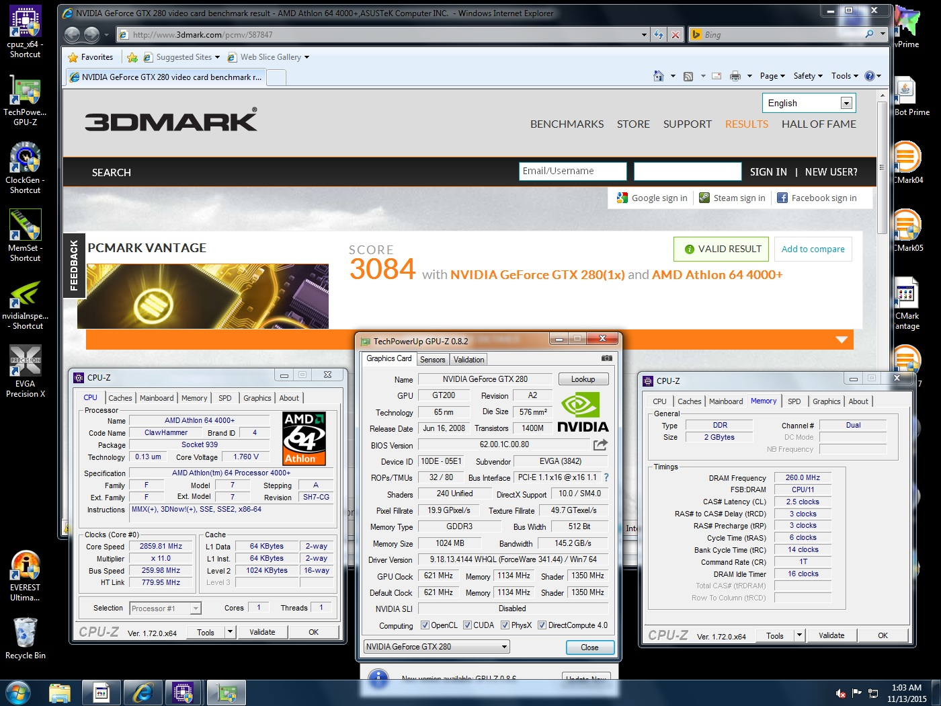This screenshot has width=941, height=706.
Task: Open the GPU selection dropdown in GPU-Z
Action: [436, 647]
